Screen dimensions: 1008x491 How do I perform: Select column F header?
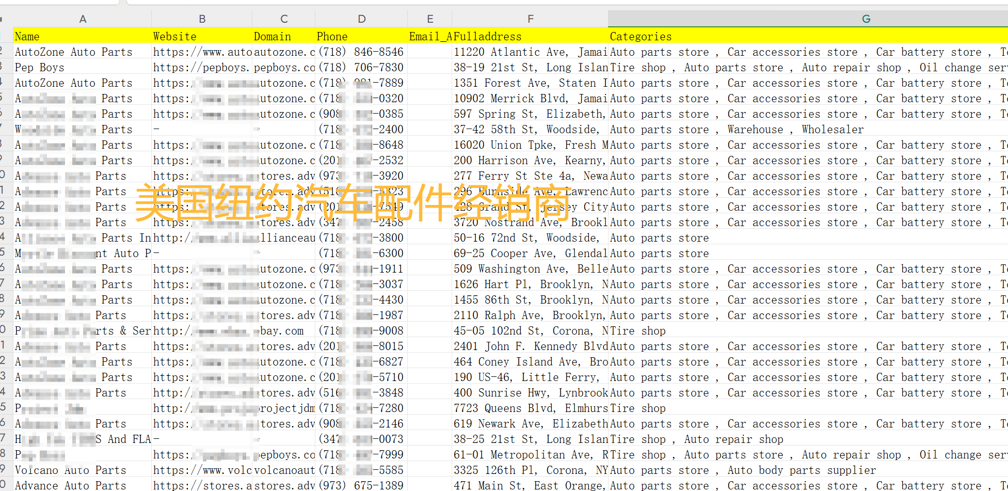[x=530, y=19]
